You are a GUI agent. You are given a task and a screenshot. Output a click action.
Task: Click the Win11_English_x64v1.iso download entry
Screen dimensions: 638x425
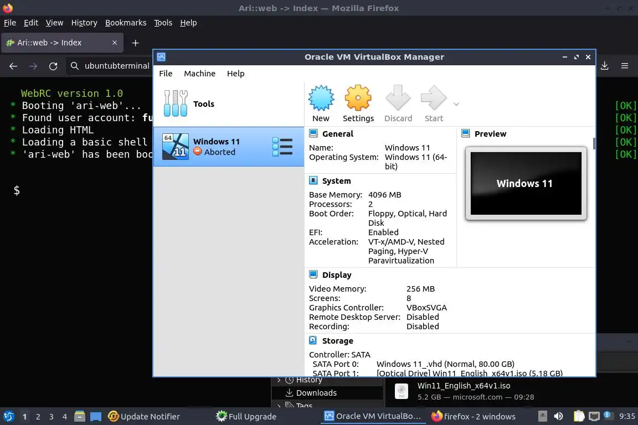[x=511, y=391]
